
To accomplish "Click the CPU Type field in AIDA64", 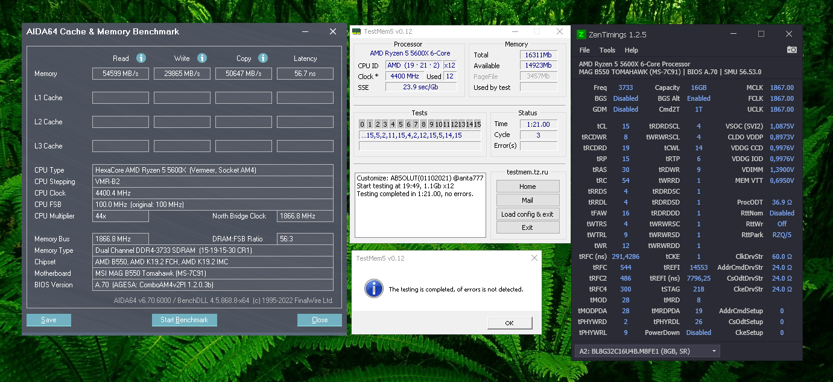I will 213,170.
